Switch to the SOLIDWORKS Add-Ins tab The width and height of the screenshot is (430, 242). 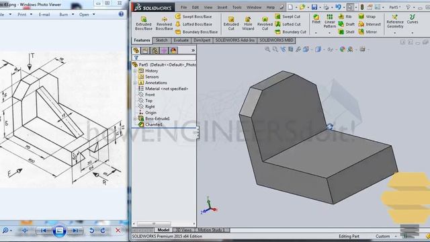pos(235,40)
